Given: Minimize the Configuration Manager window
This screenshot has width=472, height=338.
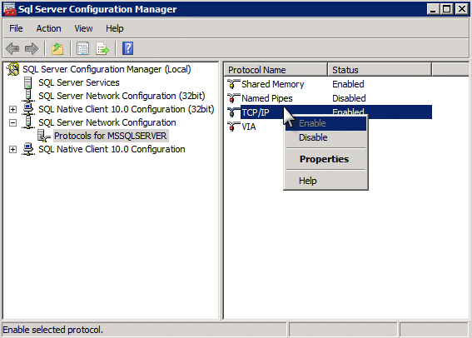Looking at the screenshot, I should pyautogui.click(x=433, y=9).
